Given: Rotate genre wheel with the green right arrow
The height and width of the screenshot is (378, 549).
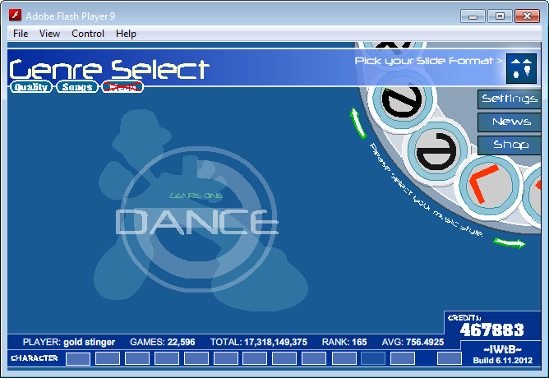Looking at the screenshot, I should click(x=510, y=242).
